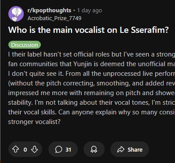Click the line mentioning Yunjin as unofficial main
This screenshot has height=163, width=175.
[x=91, y=64]
